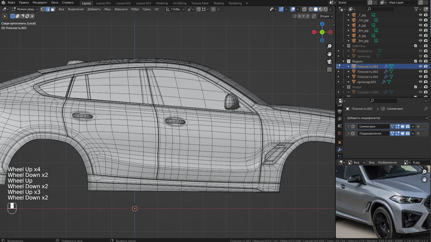Remove the Подразделения modifier with the X
Image resolution: width=431 pixels, height=242 pixels.
[418, 133]
